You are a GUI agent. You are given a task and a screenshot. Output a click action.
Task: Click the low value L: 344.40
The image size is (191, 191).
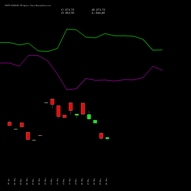tap(98, 13)
